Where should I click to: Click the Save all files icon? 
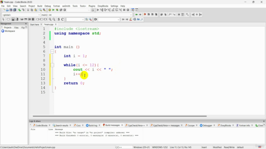point(15,10)
